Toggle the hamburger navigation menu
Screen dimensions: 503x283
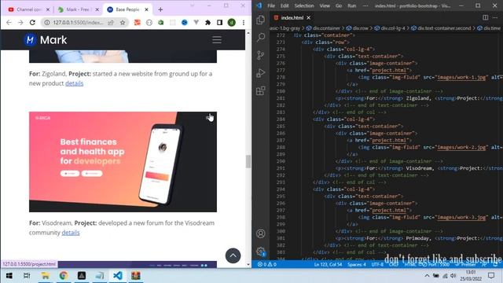click(x=217, y=40)
